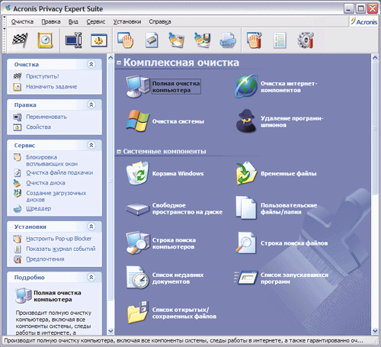Click Создание загрузочных дисков link
The image size is (381, 347).
point(56,196)
